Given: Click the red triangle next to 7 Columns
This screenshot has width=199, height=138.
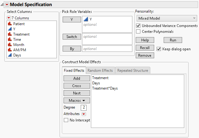Looking at the screenshot, I should [x=9, y=18].
